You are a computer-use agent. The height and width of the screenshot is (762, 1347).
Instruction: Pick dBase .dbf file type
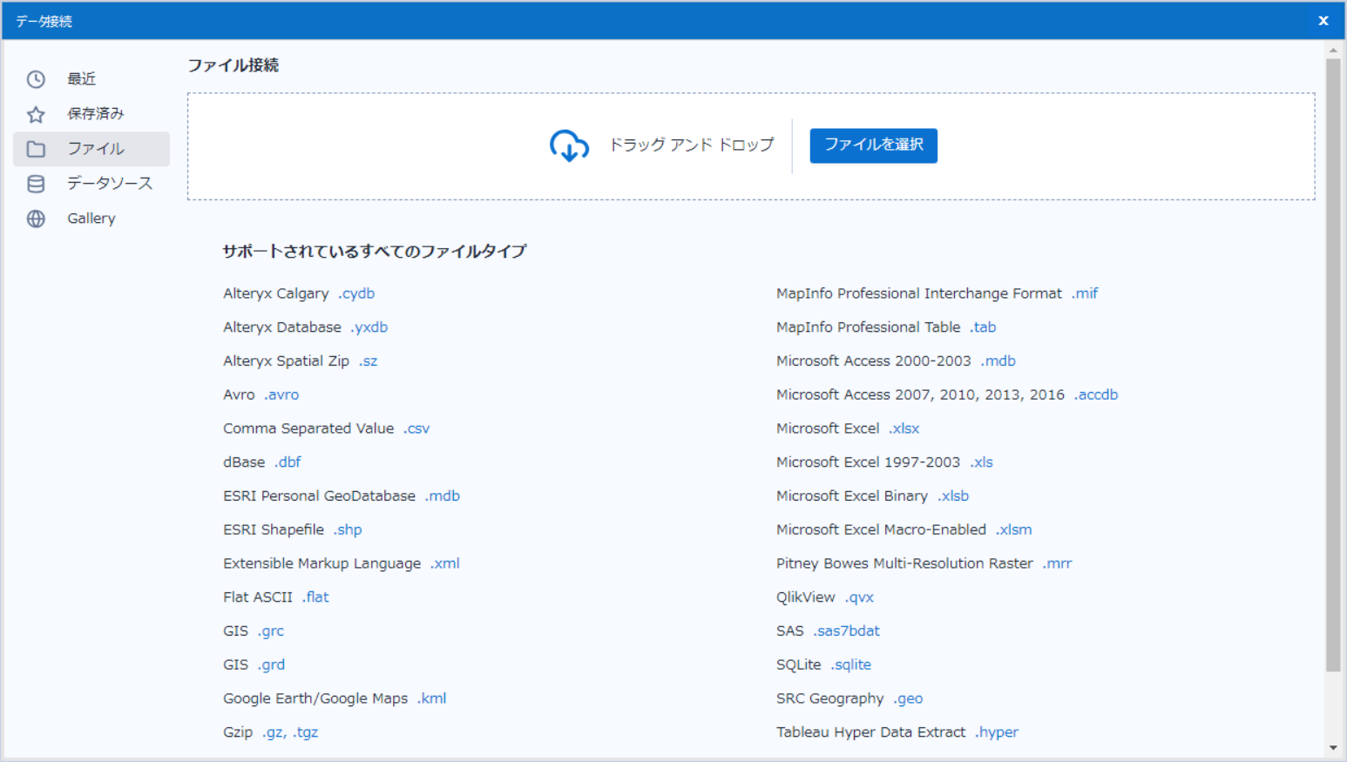coord(262,462)
